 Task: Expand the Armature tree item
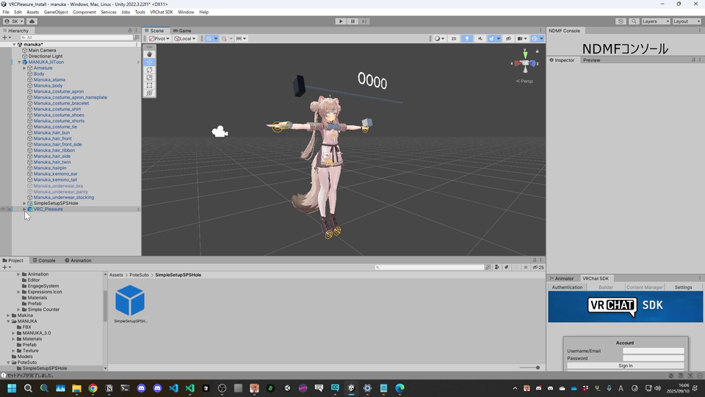point(24,68)
